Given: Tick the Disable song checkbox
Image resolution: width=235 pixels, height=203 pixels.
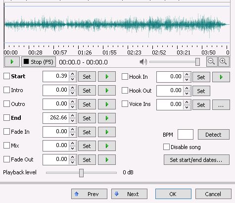Looking at the screenshot, I should coord(166,147).
